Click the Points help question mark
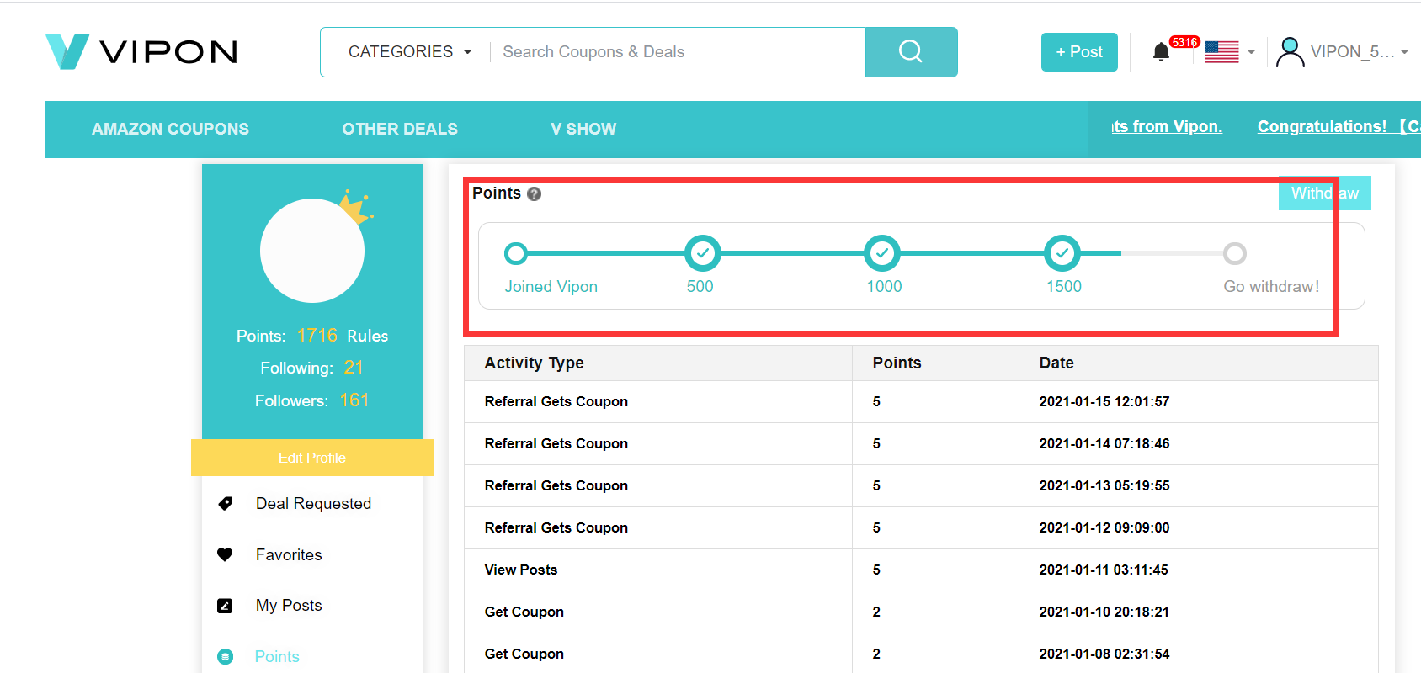Viewport: 1421px width, 673px height. (x=534, y=193)
